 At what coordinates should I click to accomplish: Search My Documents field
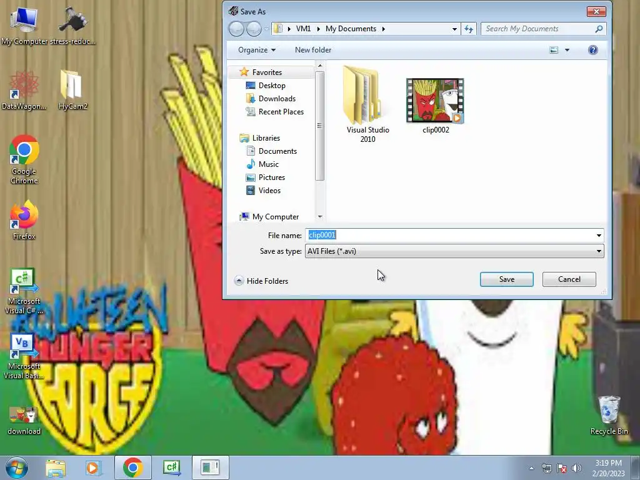coord(543,29)
